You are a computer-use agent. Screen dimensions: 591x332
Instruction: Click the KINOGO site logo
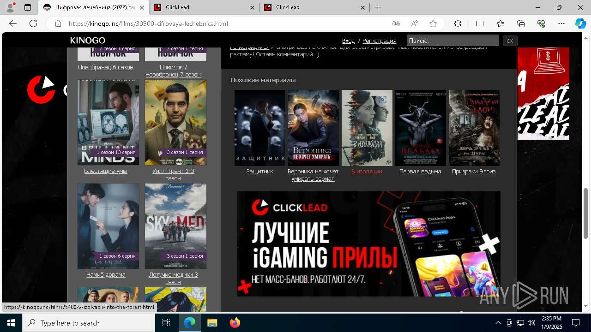click(88, 41)
